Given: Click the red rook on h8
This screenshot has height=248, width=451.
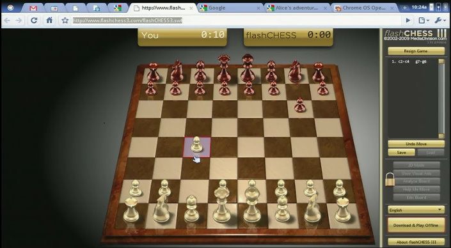Looking at the screenshot, I should tap(319, 72).
